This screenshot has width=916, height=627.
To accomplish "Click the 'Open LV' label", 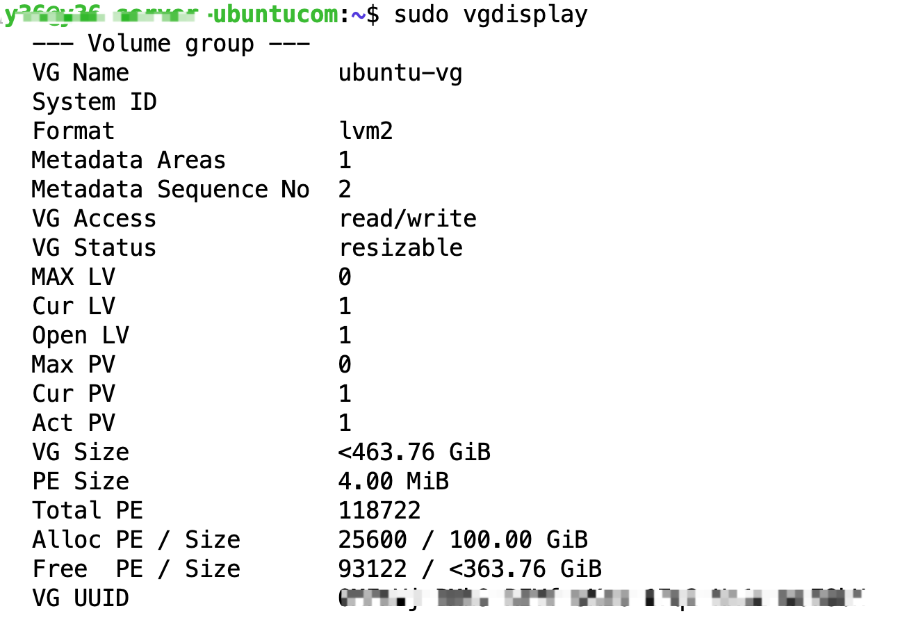I will click(x=81, y=336).
